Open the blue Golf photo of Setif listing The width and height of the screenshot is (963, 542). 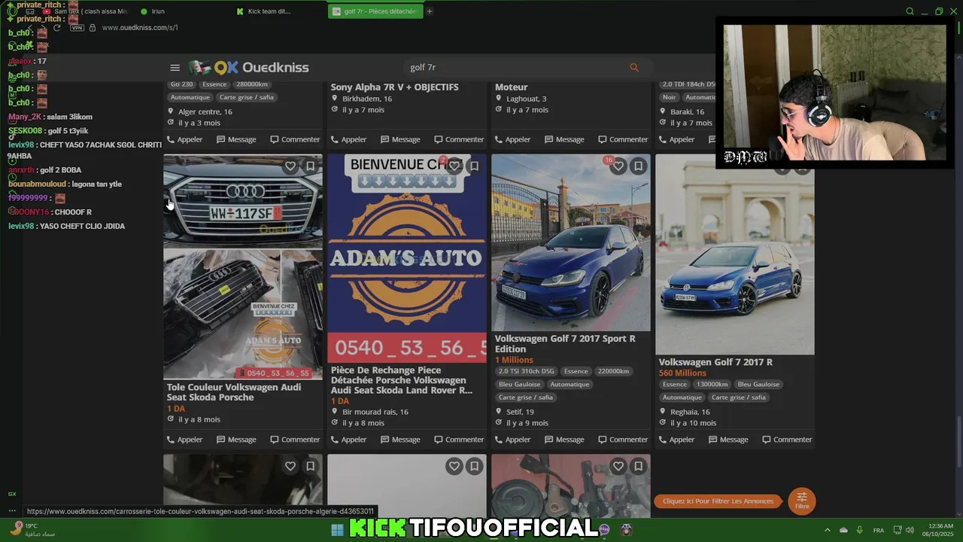[x=571, y=243]
